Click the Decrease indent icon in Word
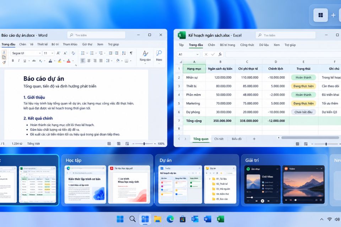This screenshot has height=227, width=341. (110, 53)
